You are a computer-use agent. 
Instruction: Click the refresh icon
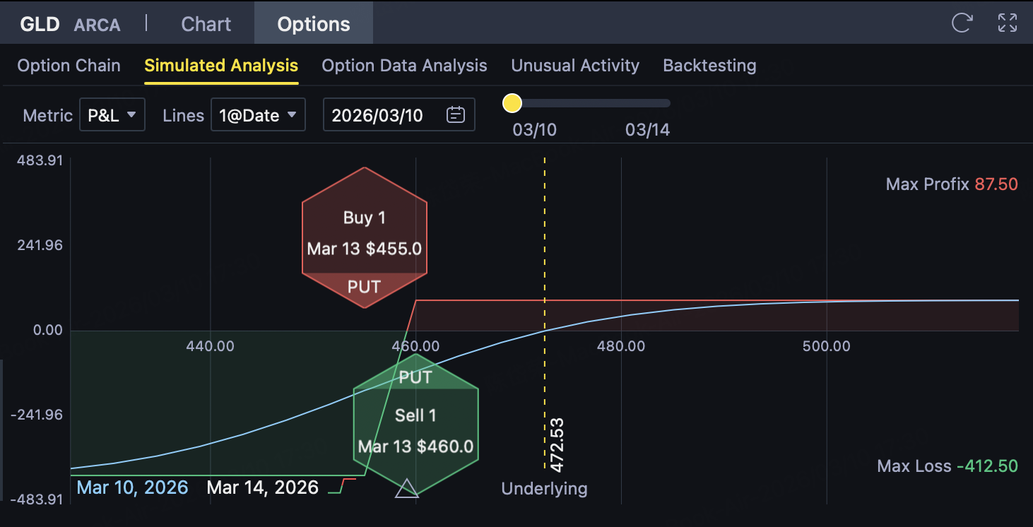[962, 23]
